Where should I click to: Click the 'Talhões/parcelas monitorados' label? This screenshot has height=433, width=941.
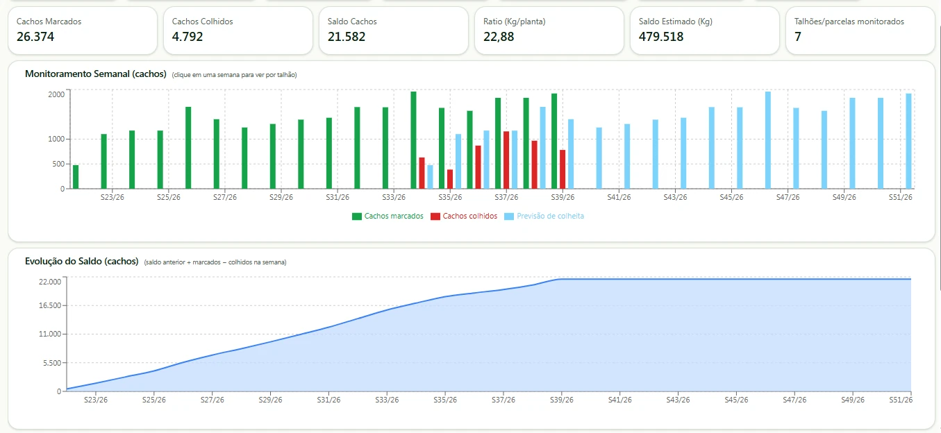click(x=849, y=22)
